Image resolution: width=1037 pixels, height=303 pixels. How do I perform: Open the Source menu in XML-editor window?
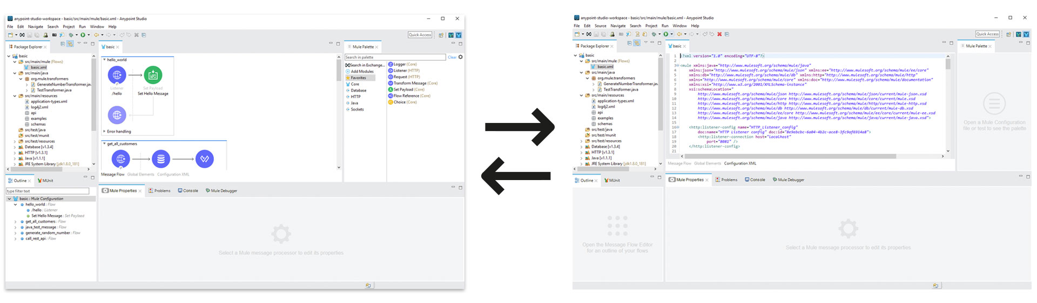click(601, 26)
